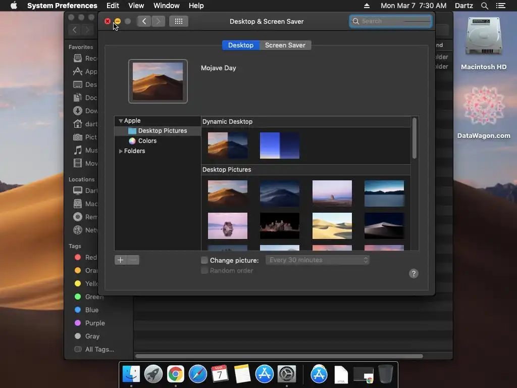Choose the dark city lights wallpaper thumbnail

point(280,226)
